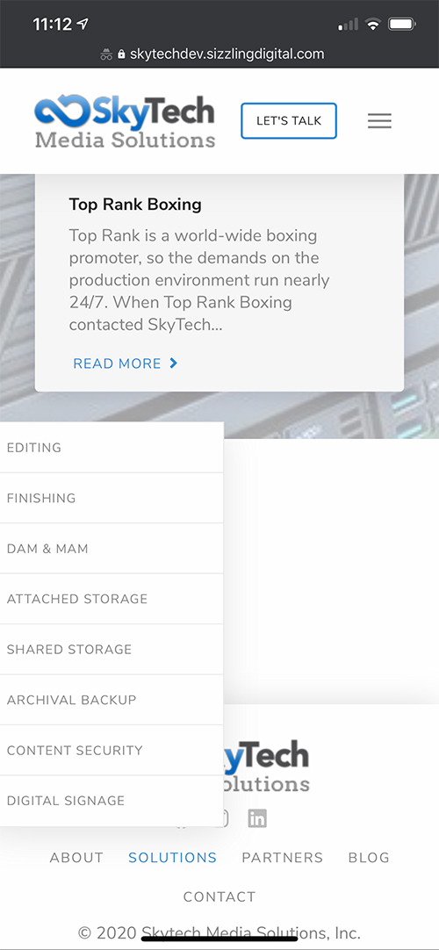The image size is (439, 950).
Task: Choose DAM & MAM menu entry
Action: [x=112, y=548]
